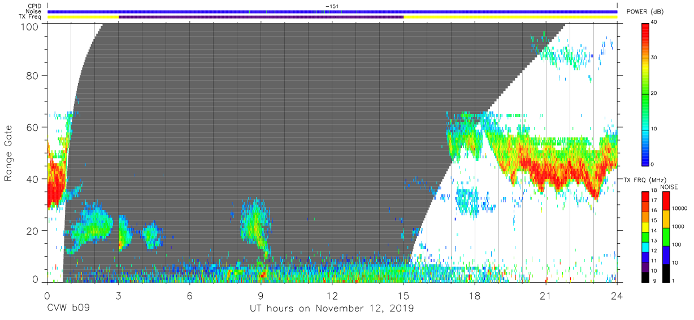
Task: Click the 'NOISE' legend title
Action: click(x=670, y=187)
